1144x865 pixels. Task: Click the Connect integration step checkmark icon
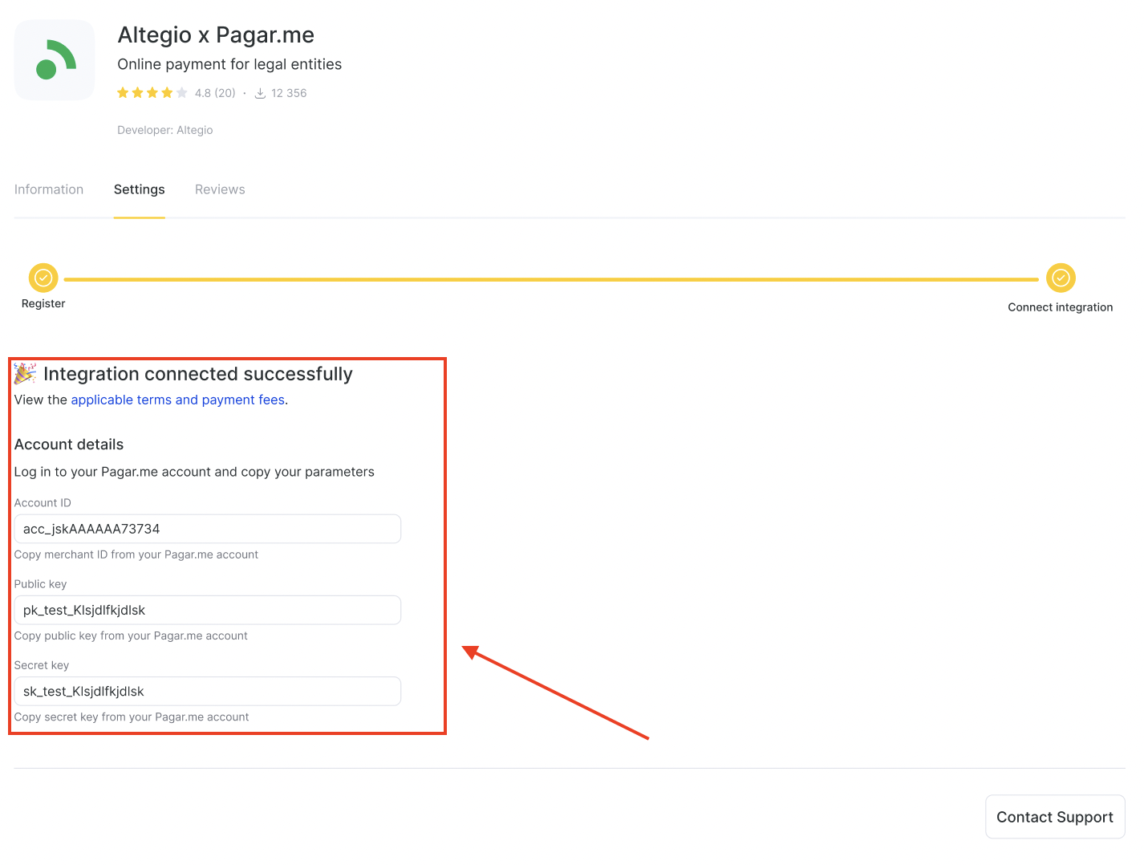tap(1061, 278)
